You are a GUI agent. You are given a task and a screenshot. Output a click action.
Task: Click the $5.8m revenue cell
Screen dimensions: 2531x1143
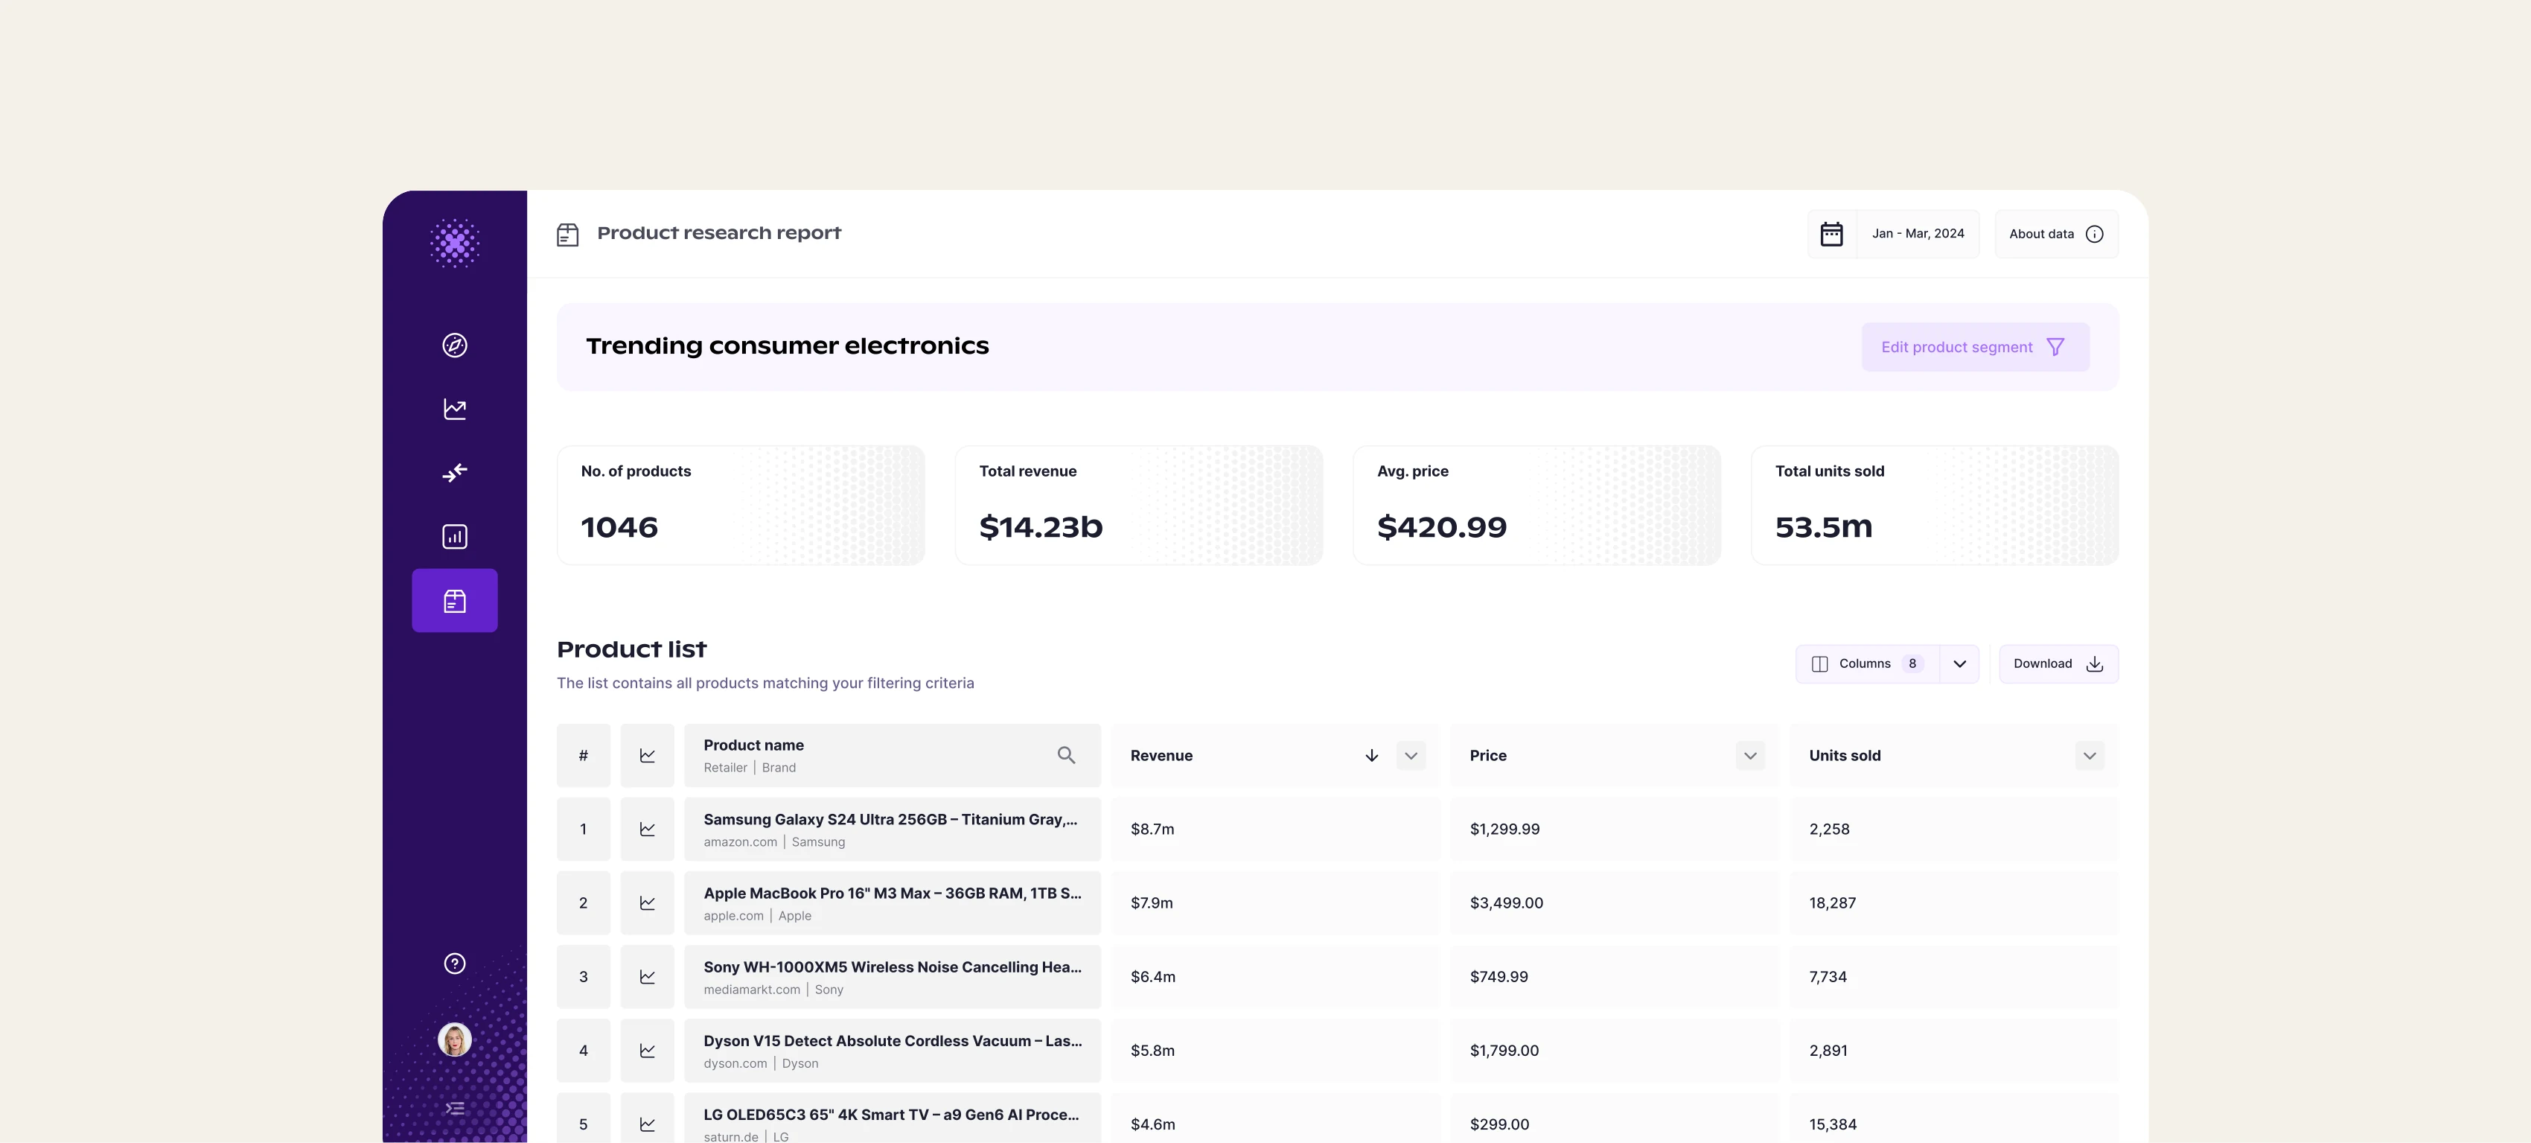[1275, 1051]
